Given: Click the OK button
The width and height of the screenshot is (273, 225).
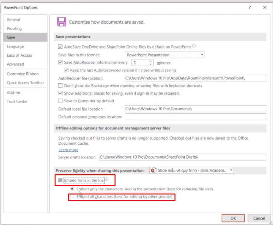Looking at the screenshot, I should pos(233,218).
